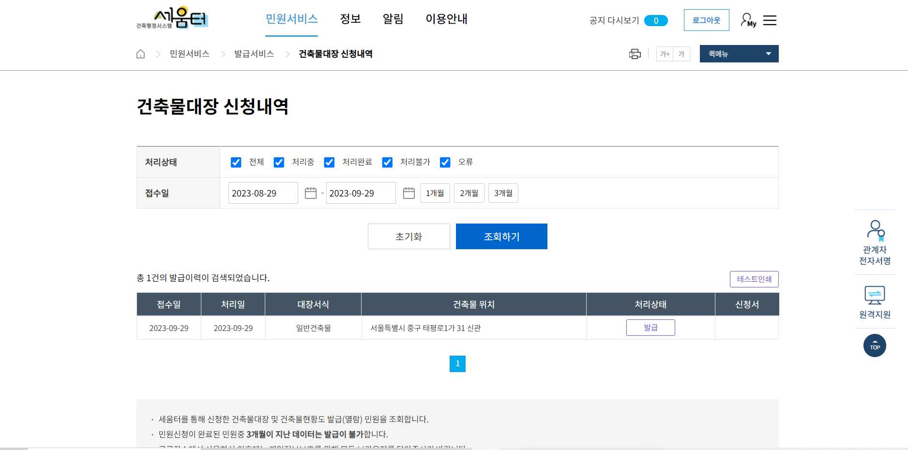
Task: Click the 조회하기 search button
Action: [501, 236]
